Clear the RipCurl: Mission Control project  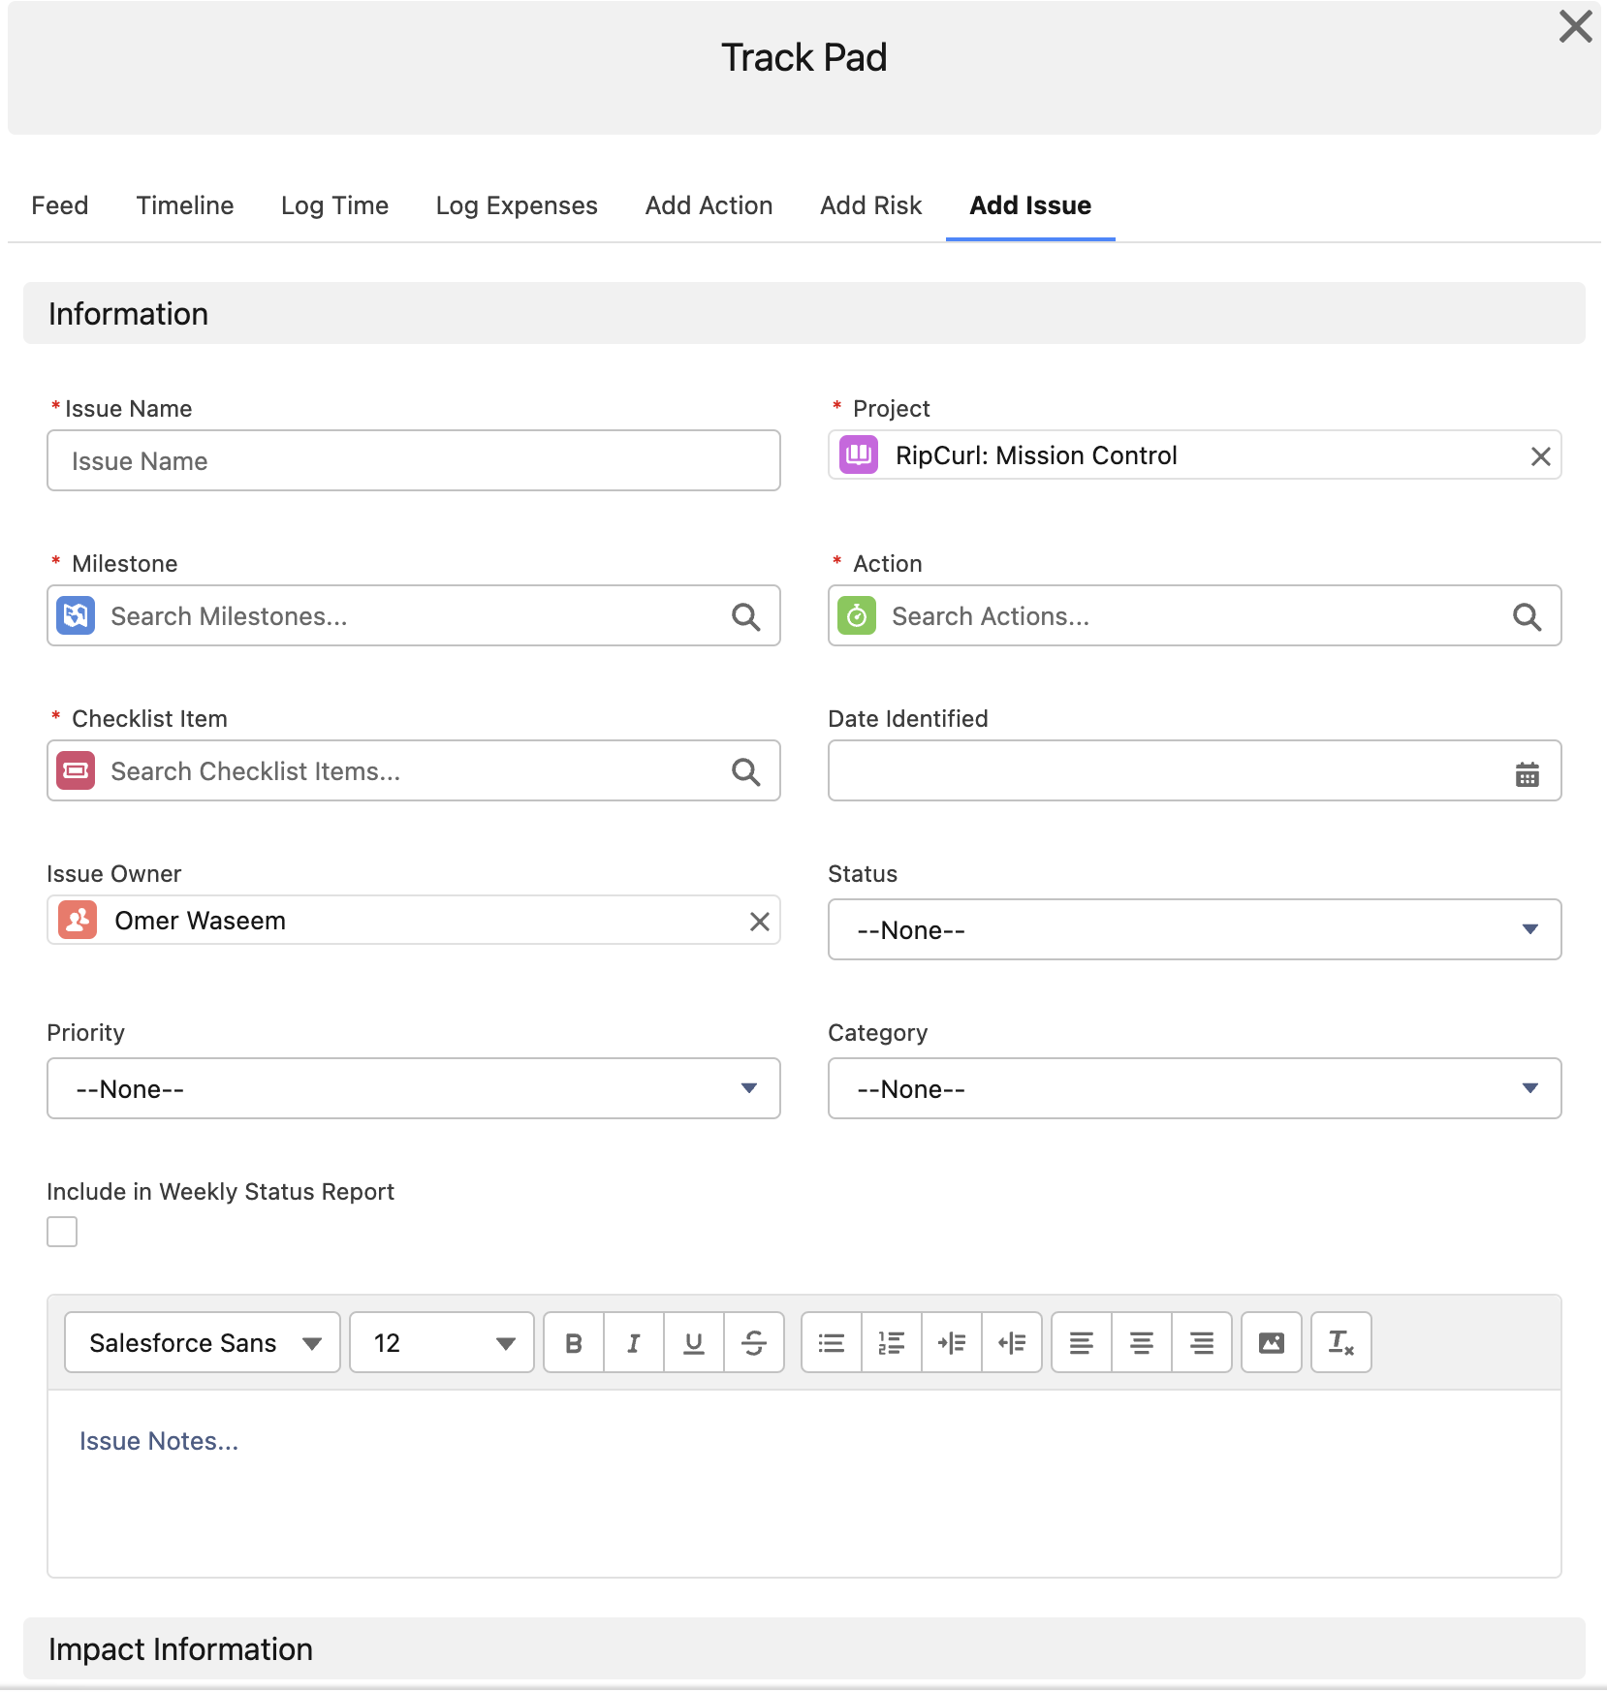pyautogui.click(x=1541, y=456)
